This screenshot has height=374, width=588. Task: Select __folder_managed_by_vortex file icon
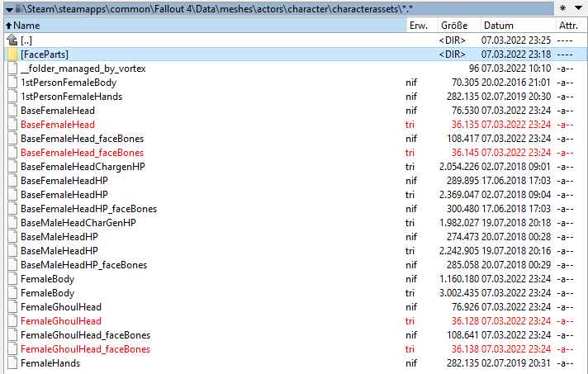12,69
